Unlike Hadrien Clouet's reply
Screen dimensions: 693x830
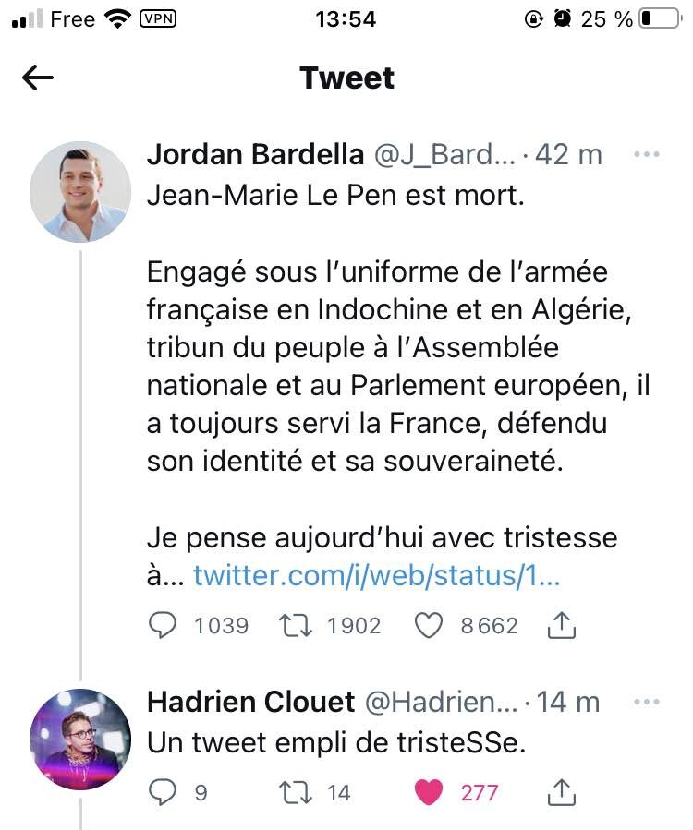pos(429,791)
